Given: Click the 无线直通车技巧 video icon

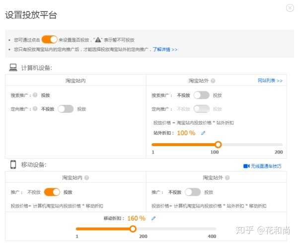Looking at the screenshot, I should coord(246,166).
